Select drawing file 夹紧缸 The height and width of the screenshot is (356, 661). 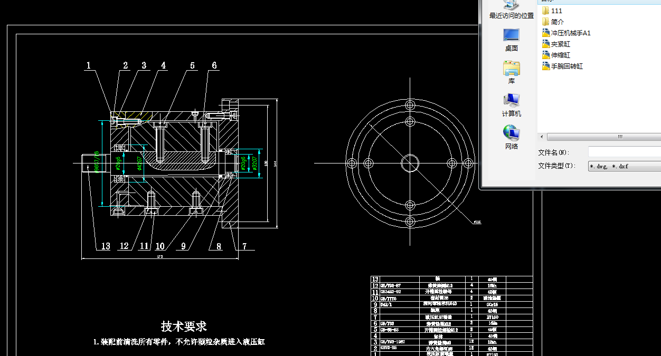(556, 44)
